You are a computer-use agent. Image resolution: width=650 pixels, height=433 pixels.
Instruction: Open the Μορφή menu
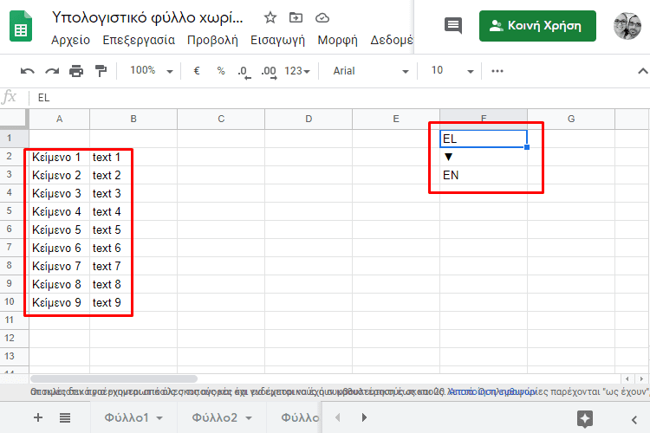[337, 40]
